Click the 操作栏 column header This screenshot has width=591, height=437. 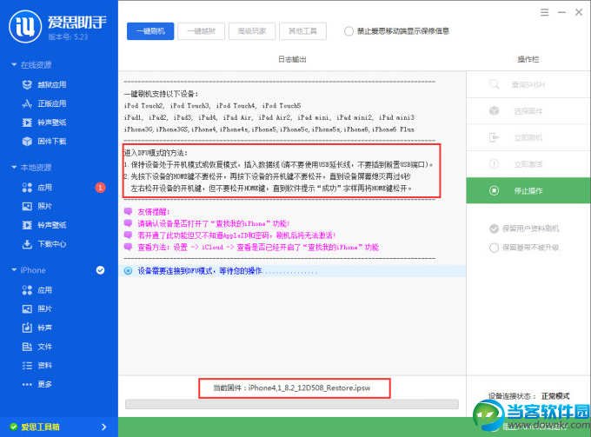coord(528,59)
